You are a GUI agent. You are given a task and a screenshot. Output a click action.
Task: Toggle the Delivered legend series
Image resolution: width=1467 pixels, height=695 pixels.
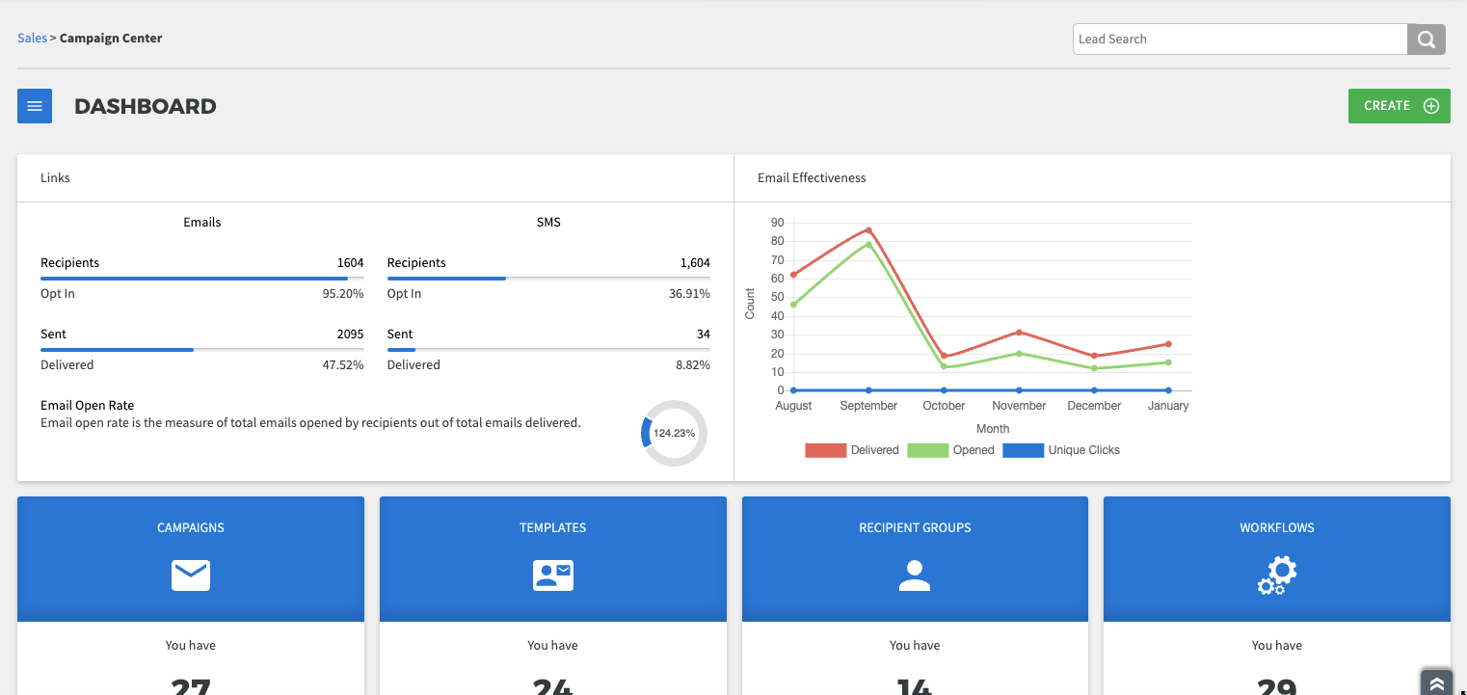[x=851, y=450]
